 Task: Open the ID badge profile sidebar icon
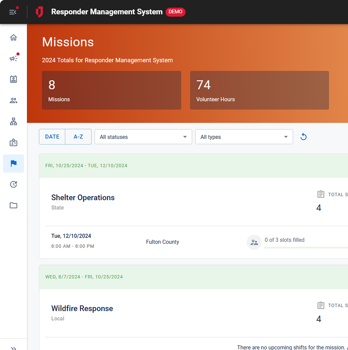point(13,79)
